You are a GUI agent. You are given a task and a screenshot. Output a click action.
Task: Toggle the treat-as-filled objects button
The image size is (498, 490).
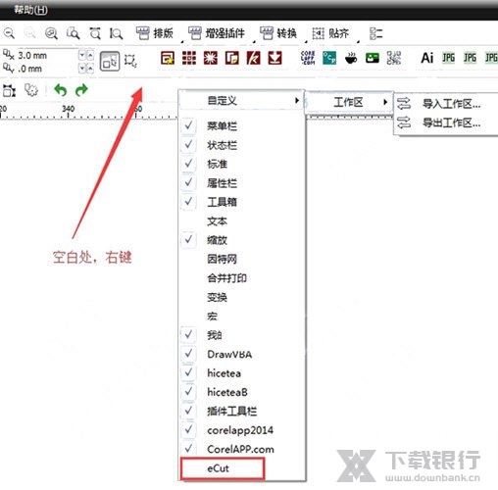110,61
